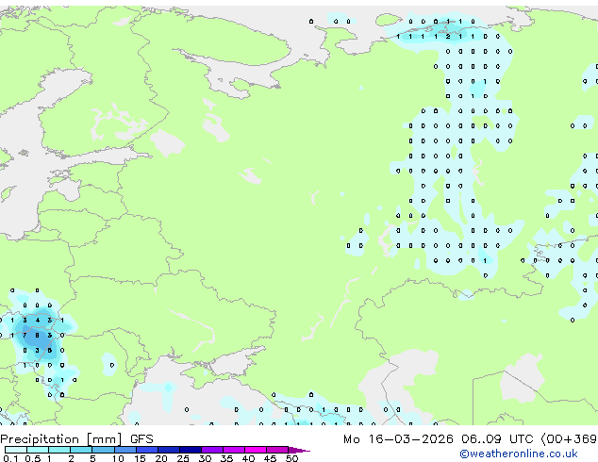This screenshot has height=462, width=598.
Task: Click the 5–10 mm legend swatch
Action: (x=103, y=450)
